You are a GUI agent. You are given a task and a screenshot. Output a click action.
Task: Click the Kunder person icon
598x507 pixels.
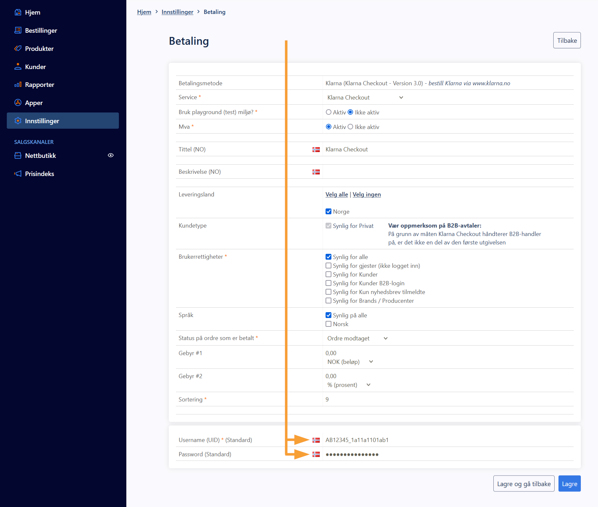click(18, 67)
